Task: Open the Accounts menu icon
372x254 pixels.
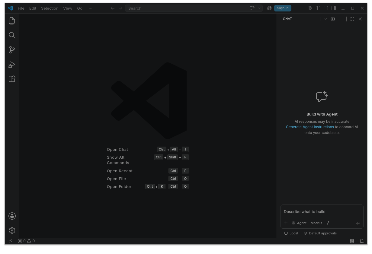Action: (12, 216)
